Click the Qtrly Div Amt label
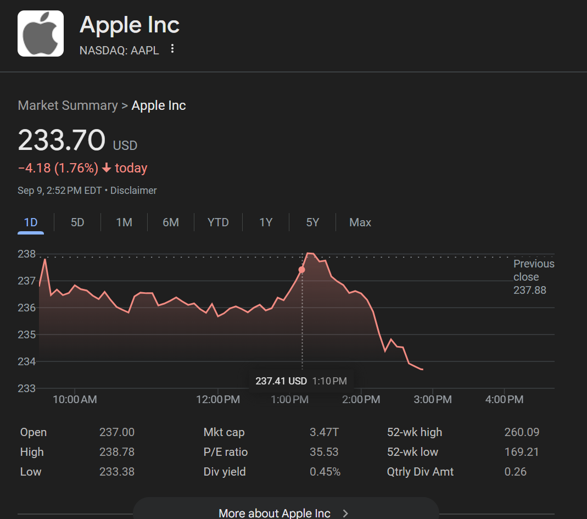Viewport: 587px width, 519px height. (x=420, y=472)
